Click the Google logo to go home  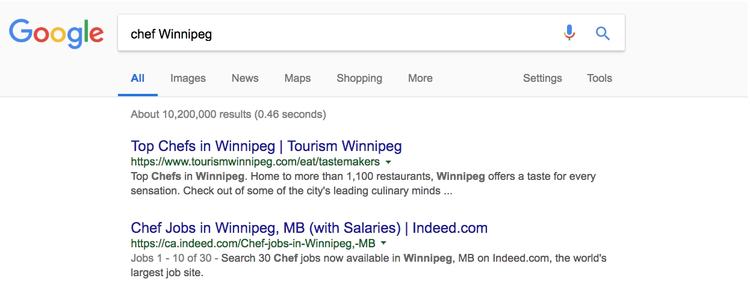pos(56,33)
